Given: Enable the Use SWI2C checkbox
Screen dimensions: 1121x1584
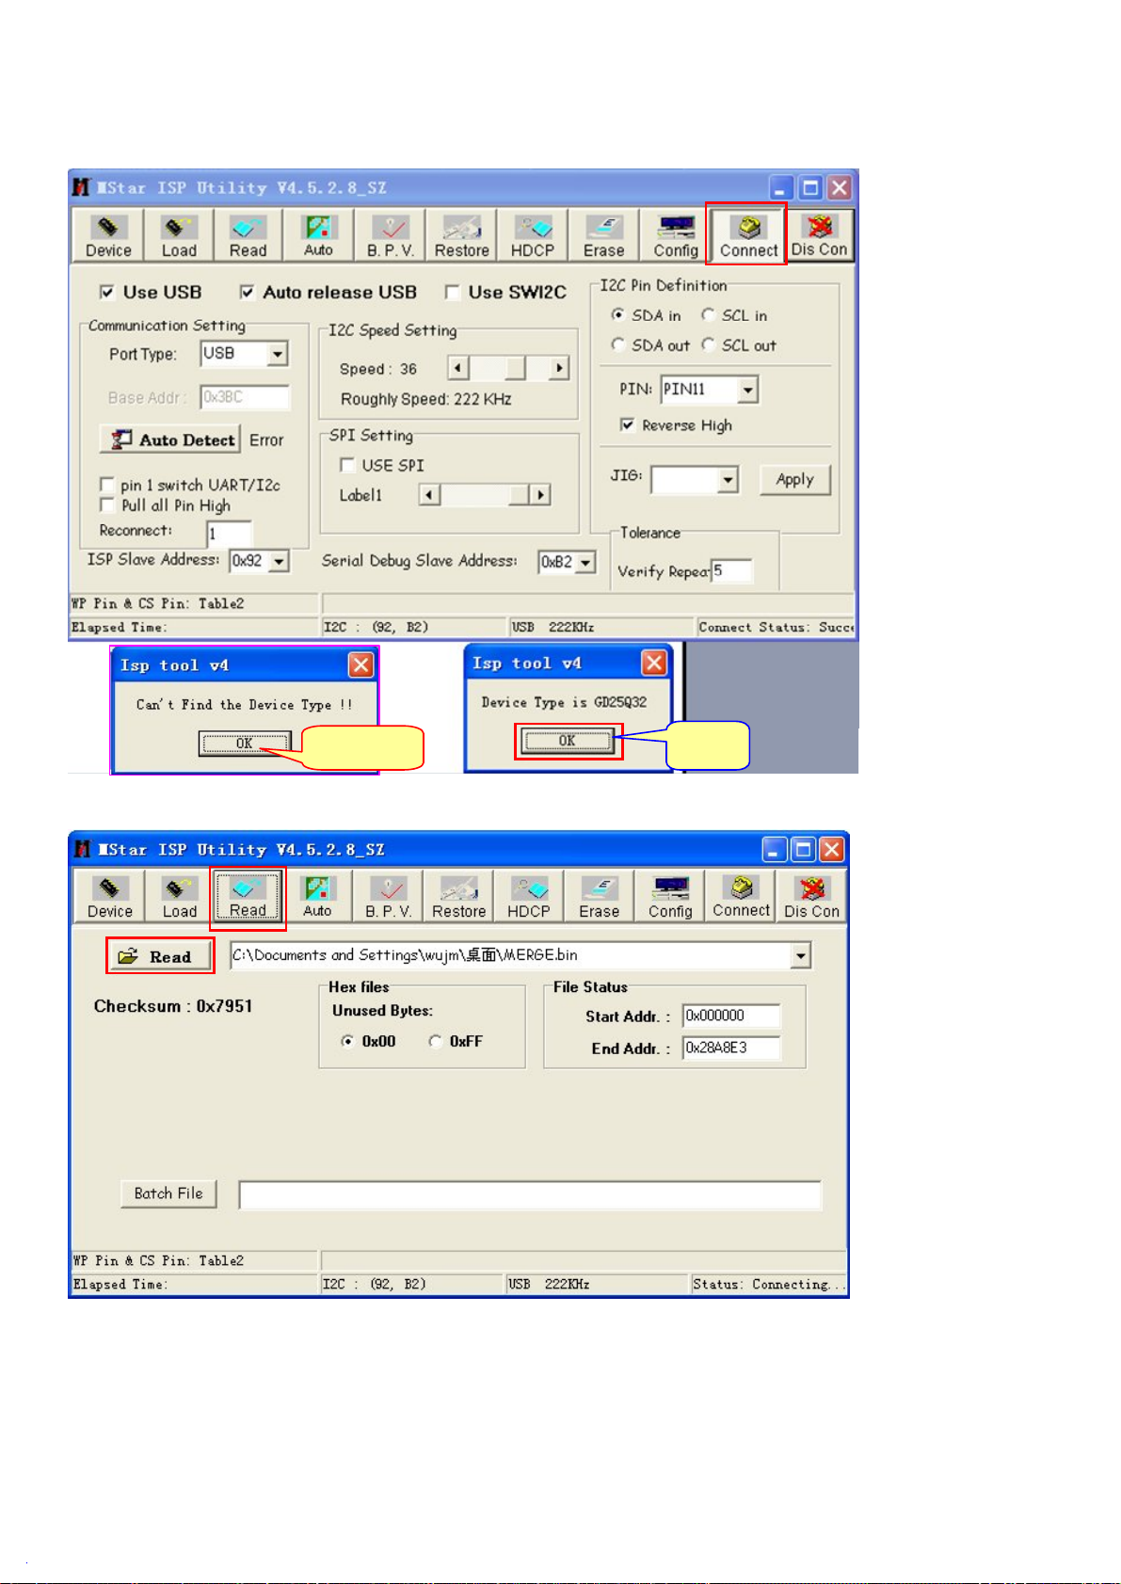Looking at the screenshot, I should tap(452, 293).
